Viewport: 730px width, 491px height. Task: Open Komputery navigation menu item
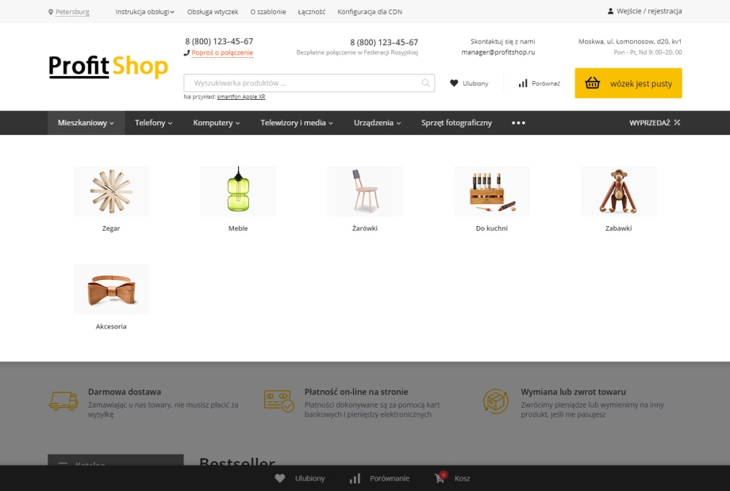[x=217, y=123]
